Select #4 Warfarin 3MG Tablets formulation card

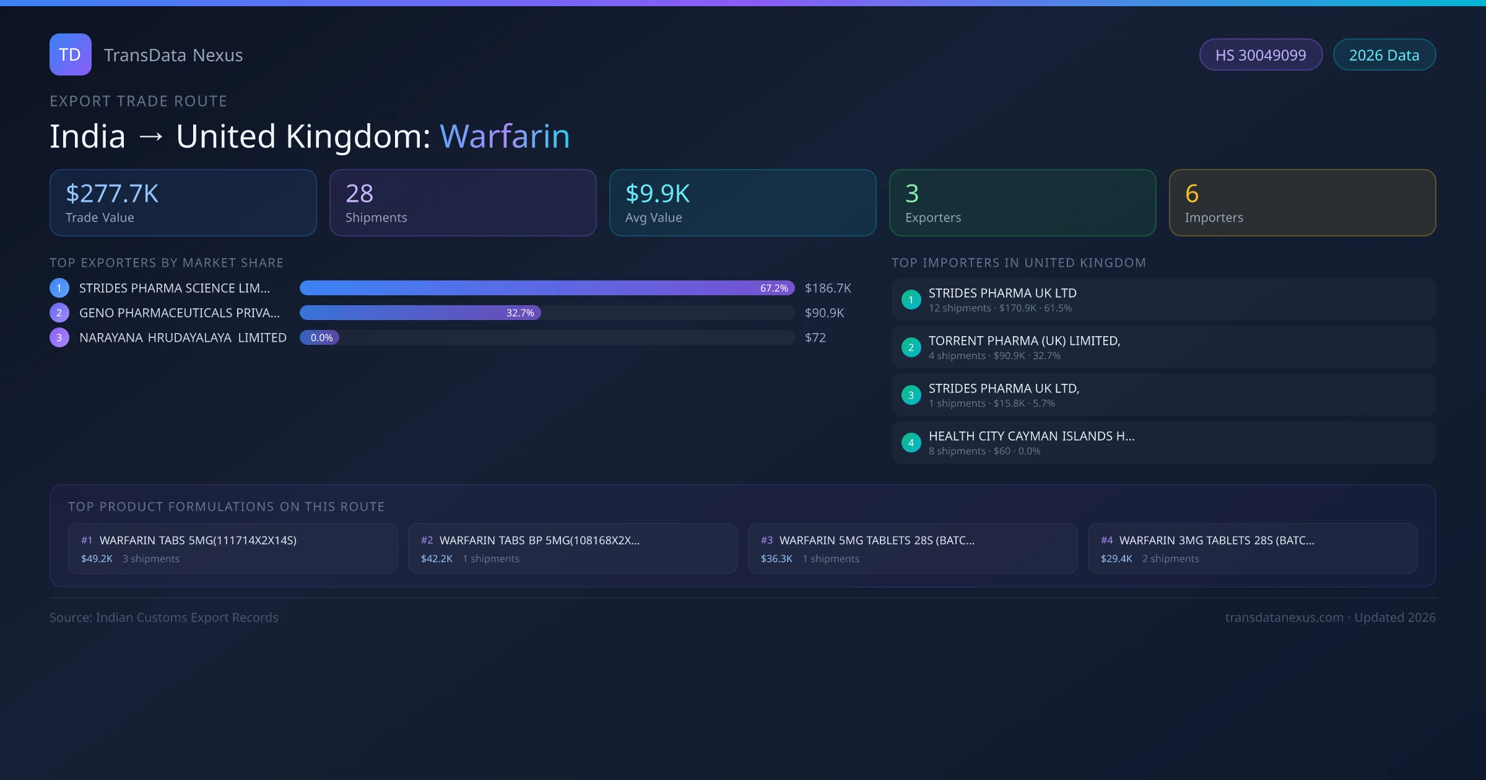coord(1252,548)
